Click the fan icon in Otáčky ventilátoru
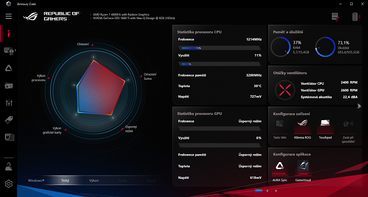368x197 pixels. (x=285, y=90)
